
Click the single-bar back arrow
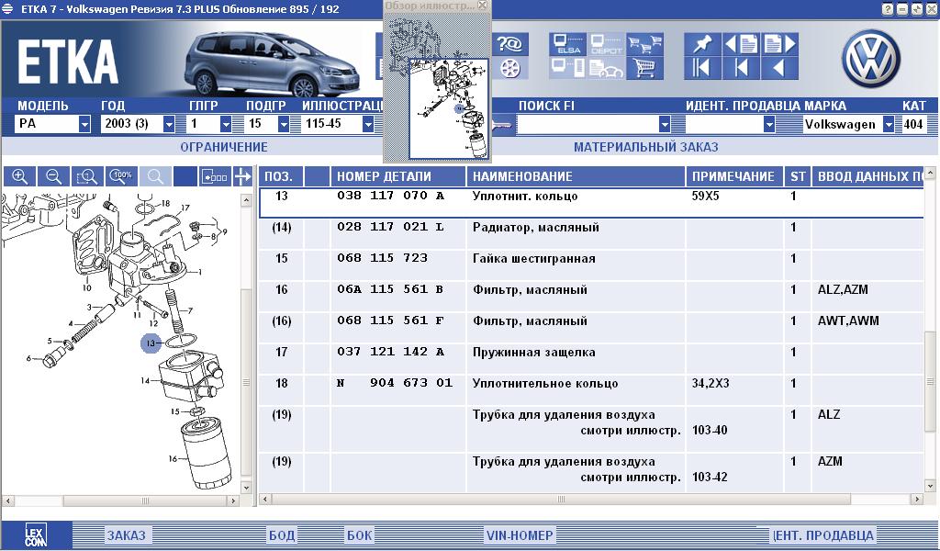(x=741, y=69)
